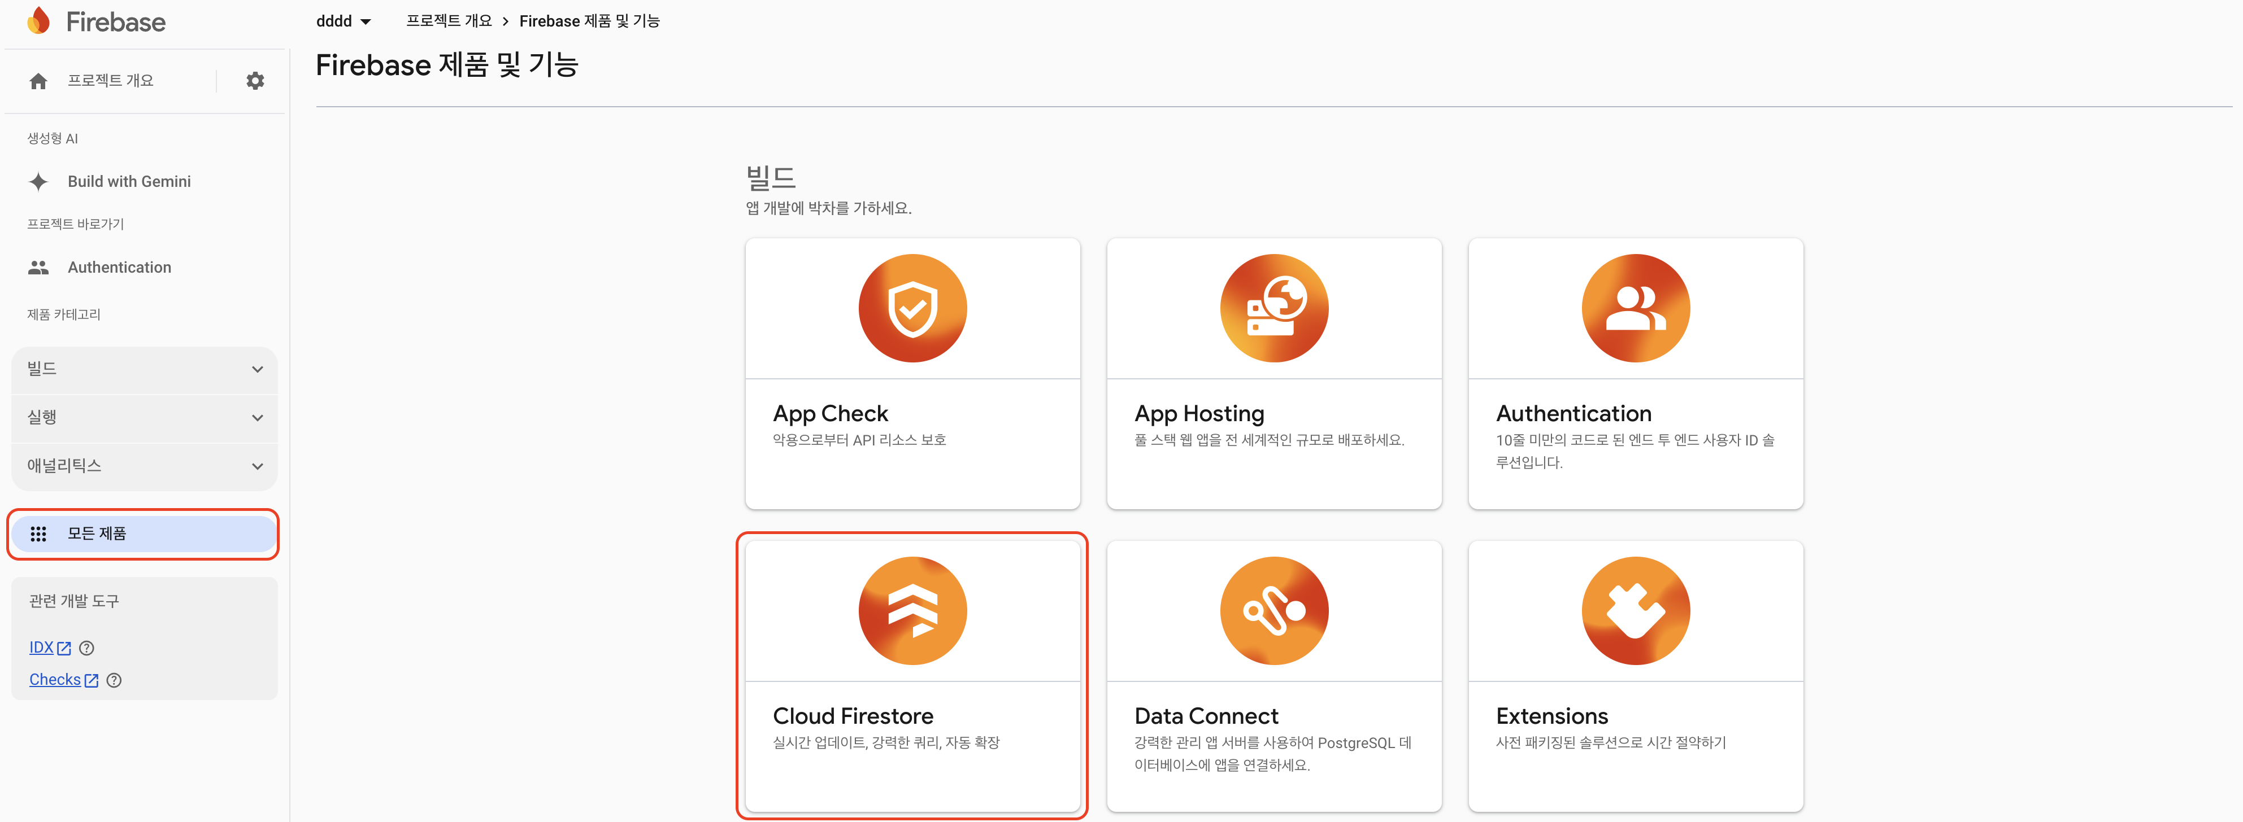
Task: Click the 제품 카테고리 section label
Action: [64, 315]
